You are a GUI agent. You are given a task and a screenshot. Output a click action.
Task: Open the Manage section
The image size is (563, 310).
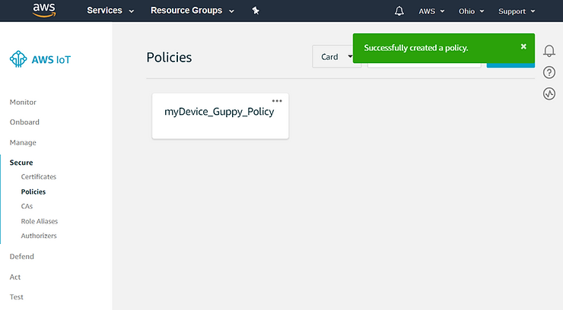click(23, 143)
